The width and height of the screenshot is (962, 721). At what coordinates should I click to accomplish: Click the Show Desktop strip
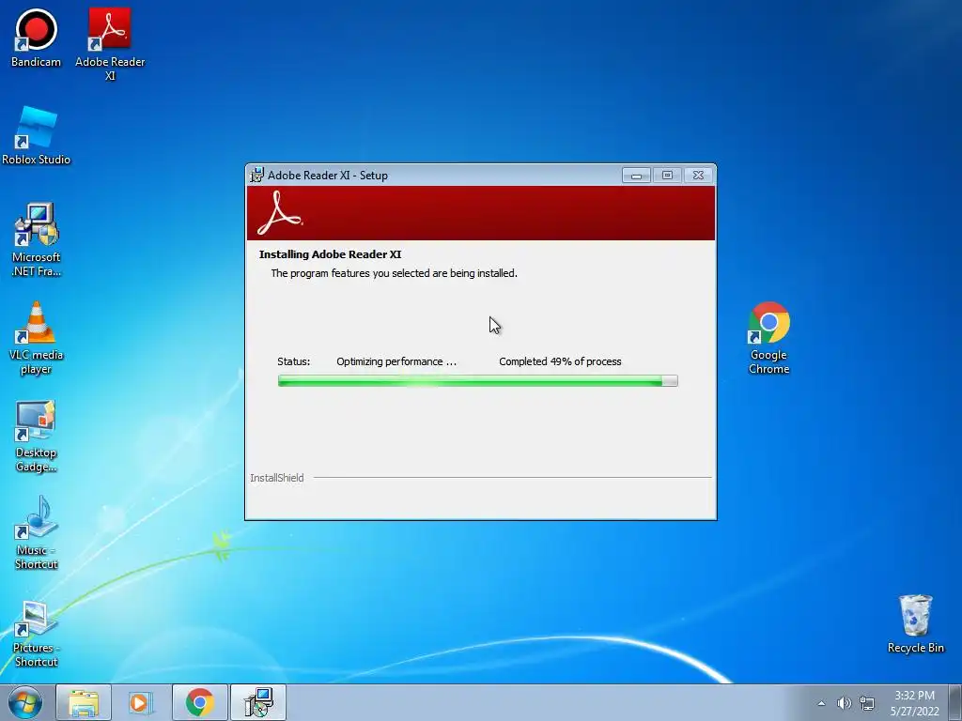[x=955, y=702]
